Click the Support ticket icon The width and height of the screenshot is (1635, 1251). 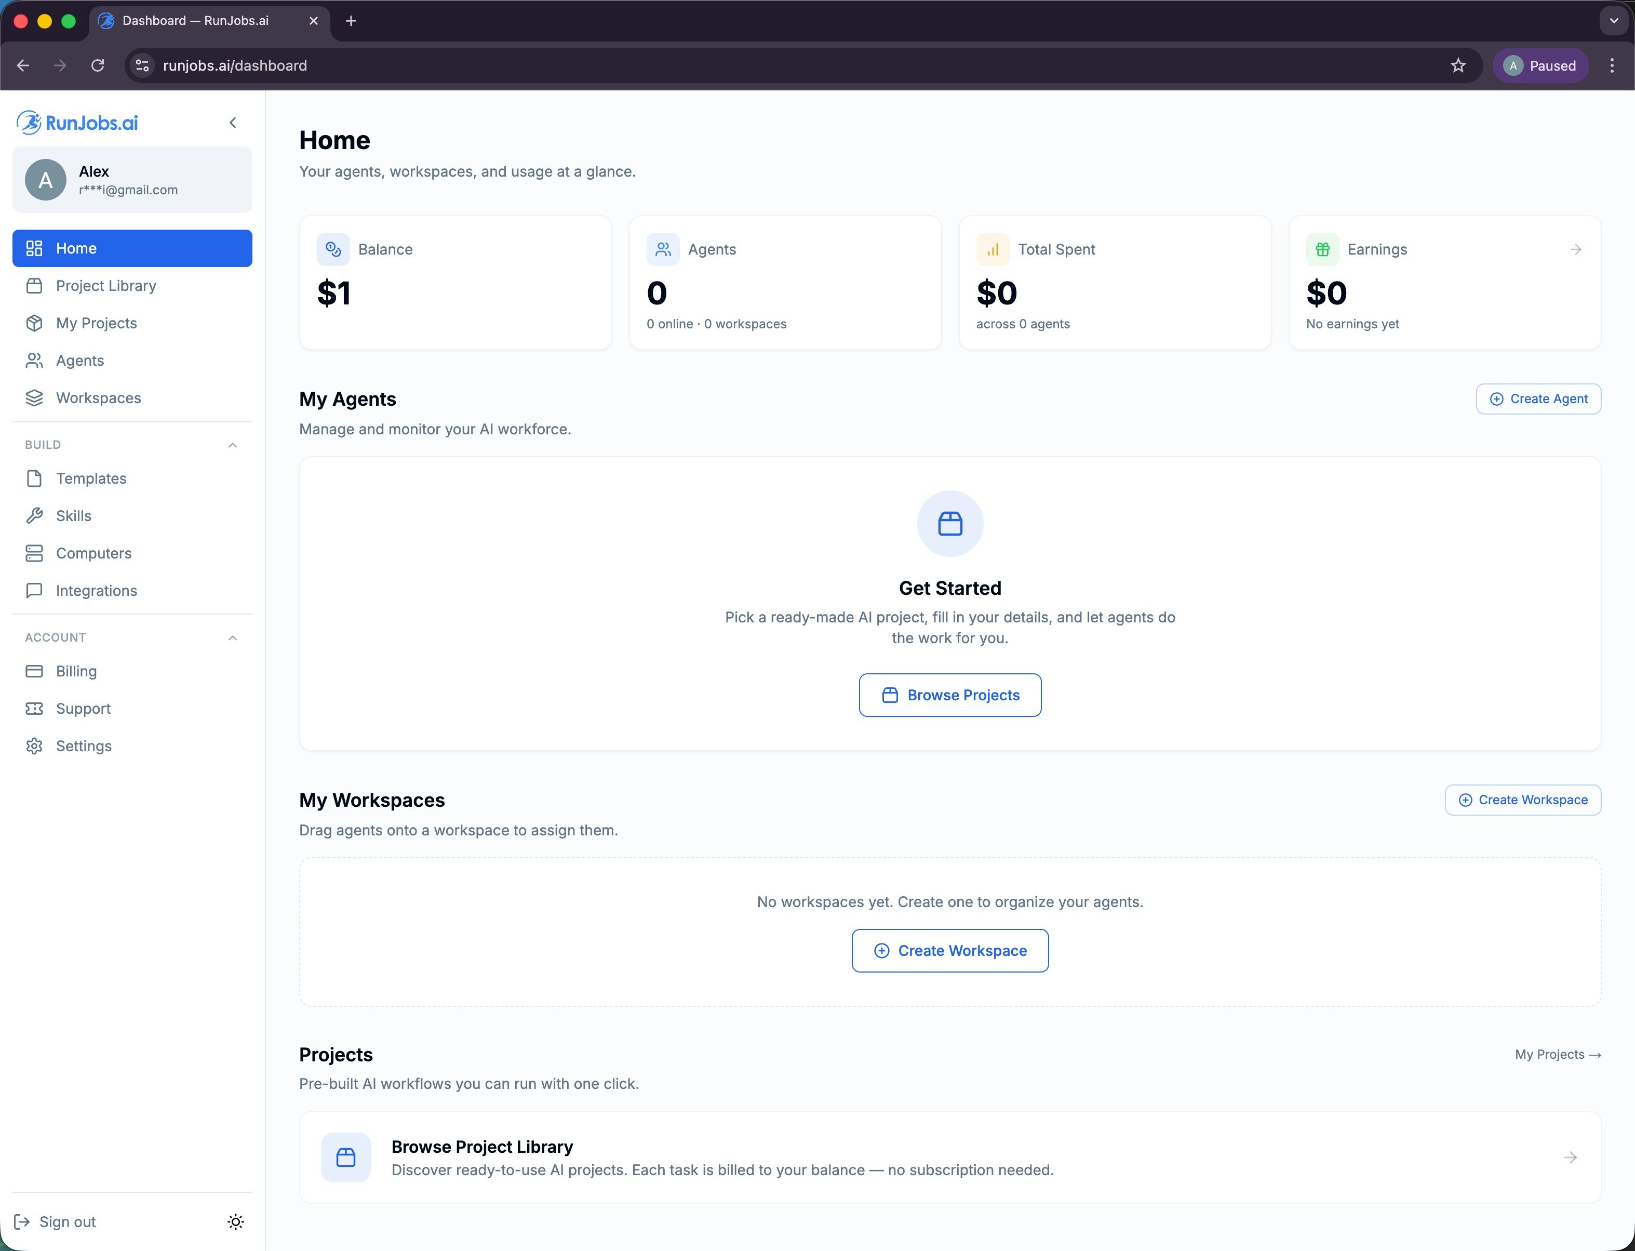pos(34,709)
